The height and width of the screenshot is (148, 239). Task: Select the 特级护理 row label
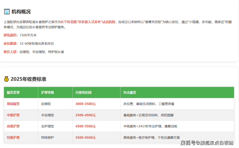pyautogui.click(x=13, y=137)
